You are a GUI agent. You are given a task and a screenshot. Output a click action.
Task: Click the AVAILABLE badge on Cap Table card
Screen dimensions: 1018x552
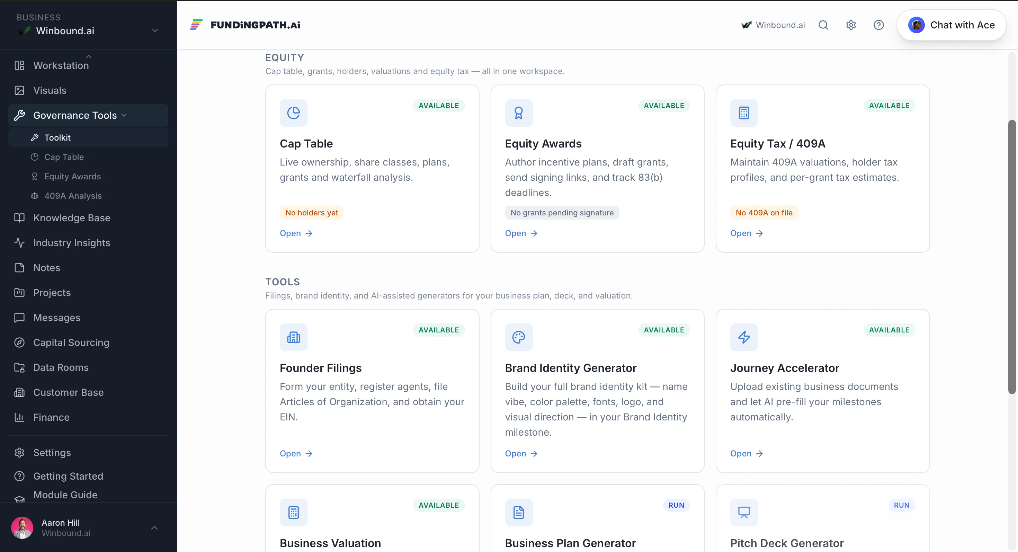click(439, 106)
